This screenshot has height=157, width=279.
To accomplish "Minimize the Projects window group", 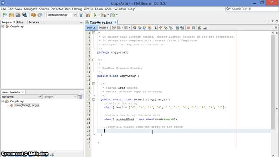I will coord(82,22).
